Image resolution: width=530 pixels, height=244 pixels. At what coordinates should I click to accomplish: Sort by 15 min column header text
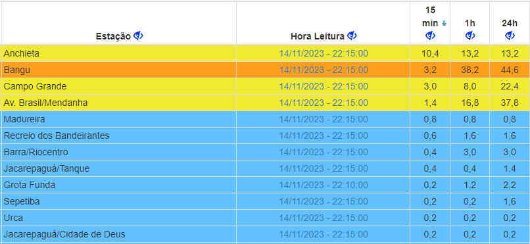coord(430,17)
